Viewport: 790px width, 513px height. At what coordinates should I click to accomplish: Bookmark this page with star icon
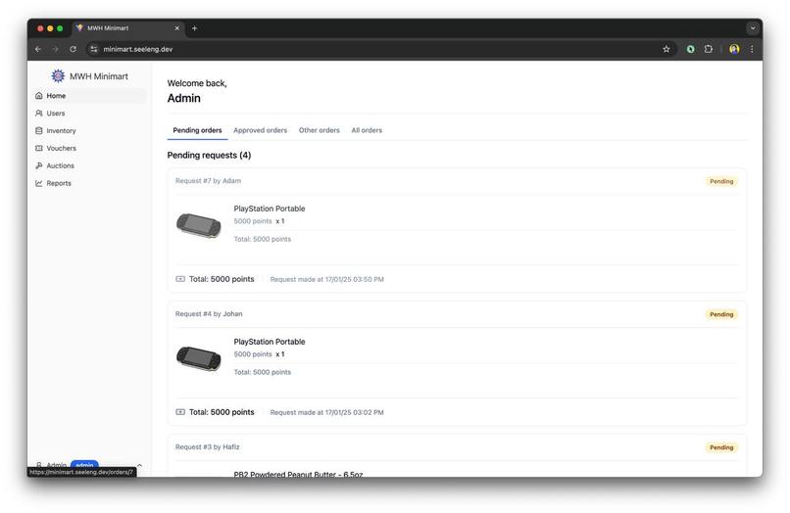coord(667,49)
